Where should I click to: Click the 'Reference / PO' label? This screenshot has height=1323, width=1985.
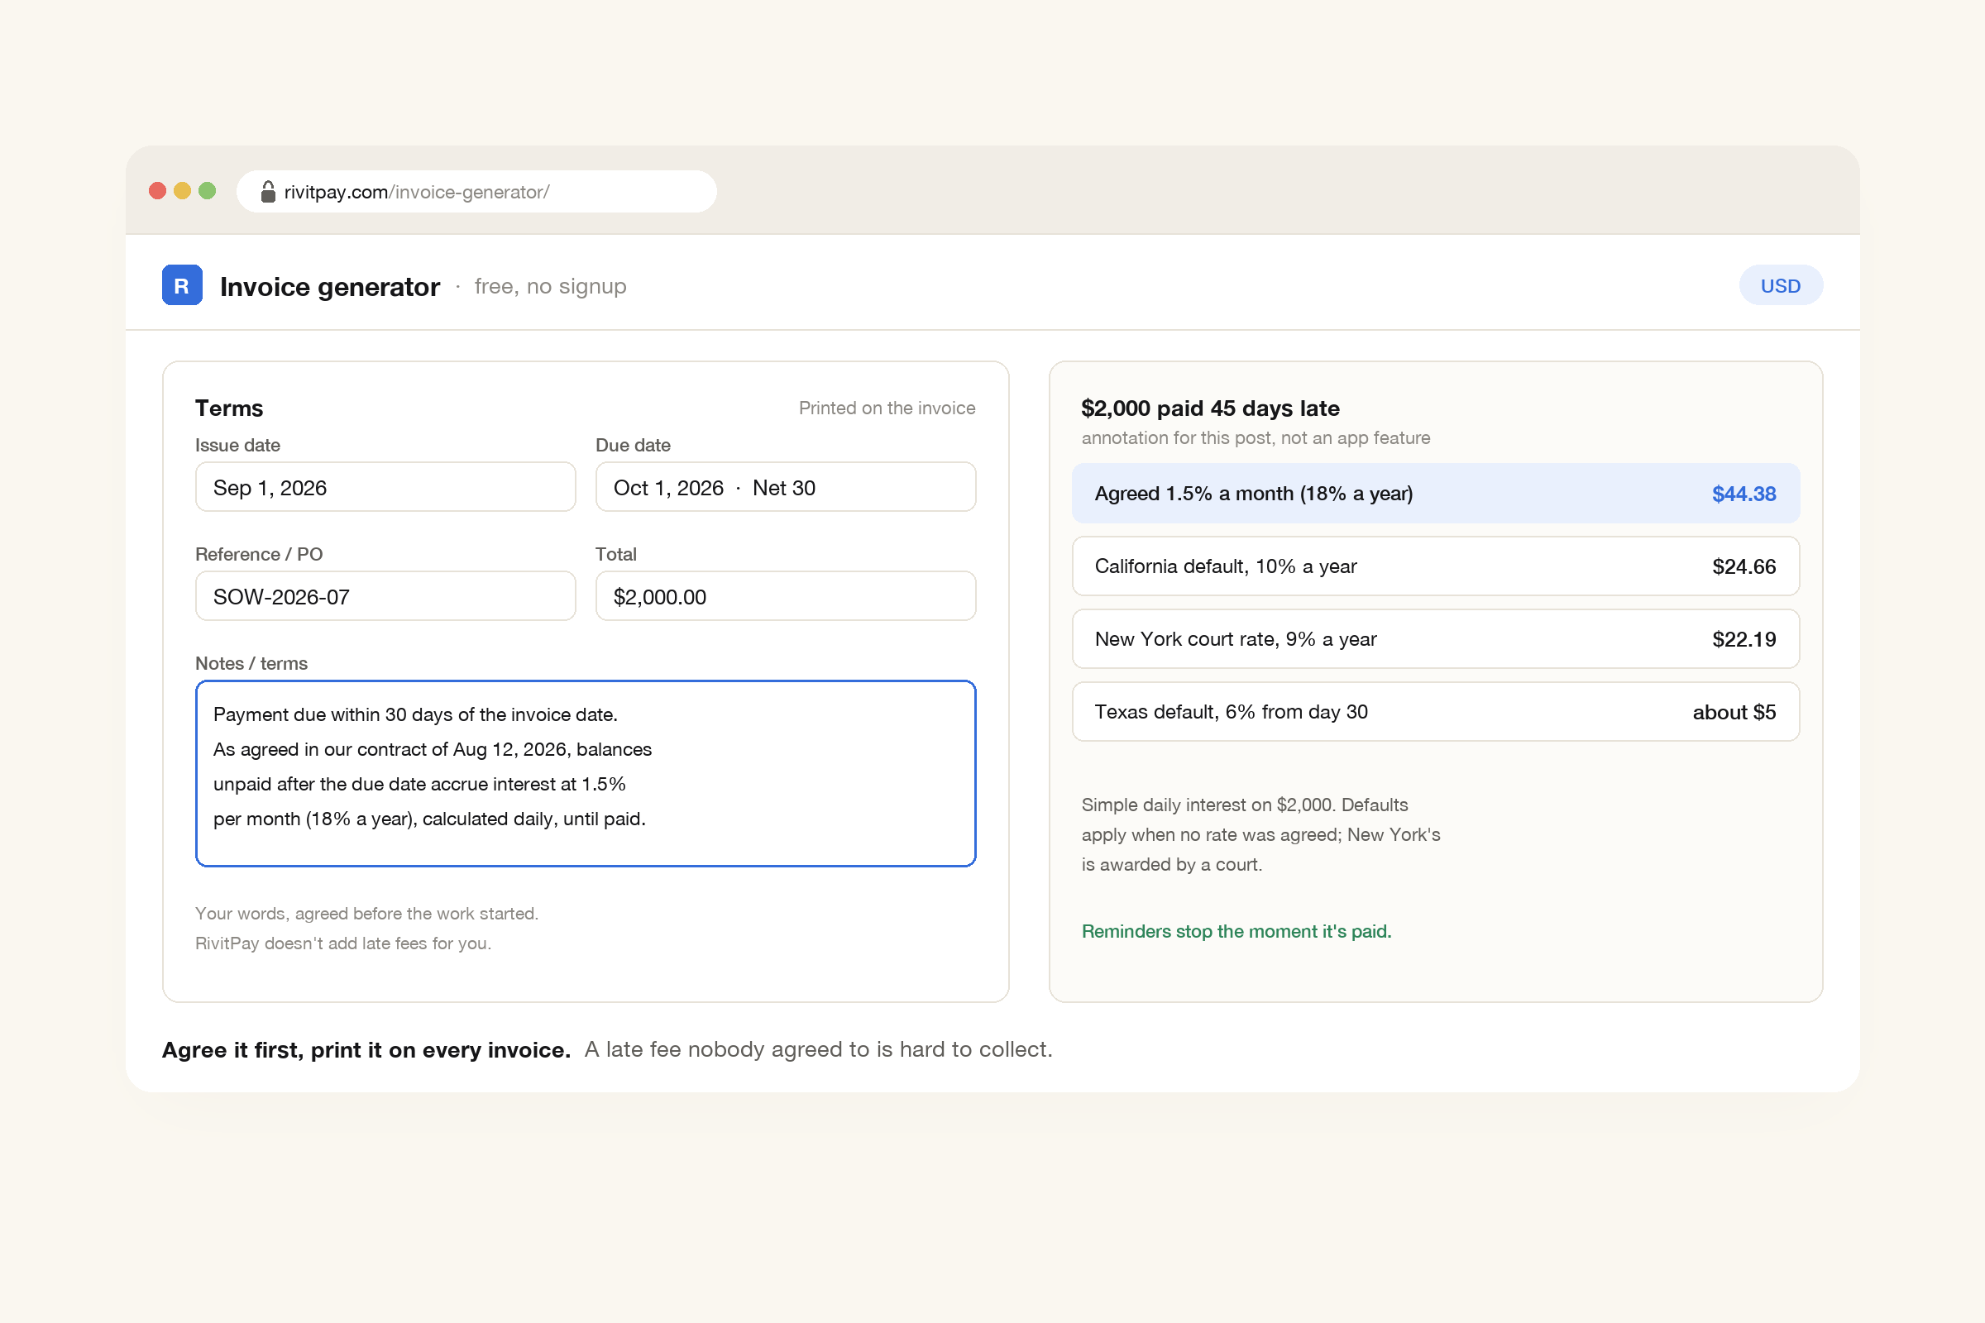259,554
